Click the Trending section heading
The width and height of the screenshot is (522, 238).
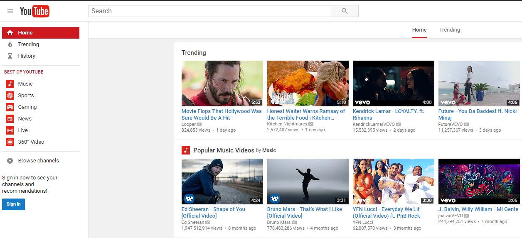pos(194,53)
